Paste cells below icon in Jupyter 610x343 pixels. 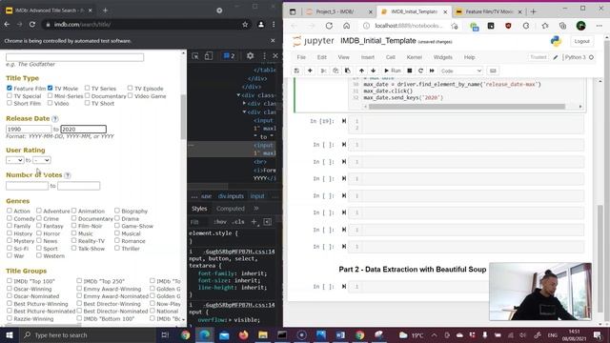(347, 71)
